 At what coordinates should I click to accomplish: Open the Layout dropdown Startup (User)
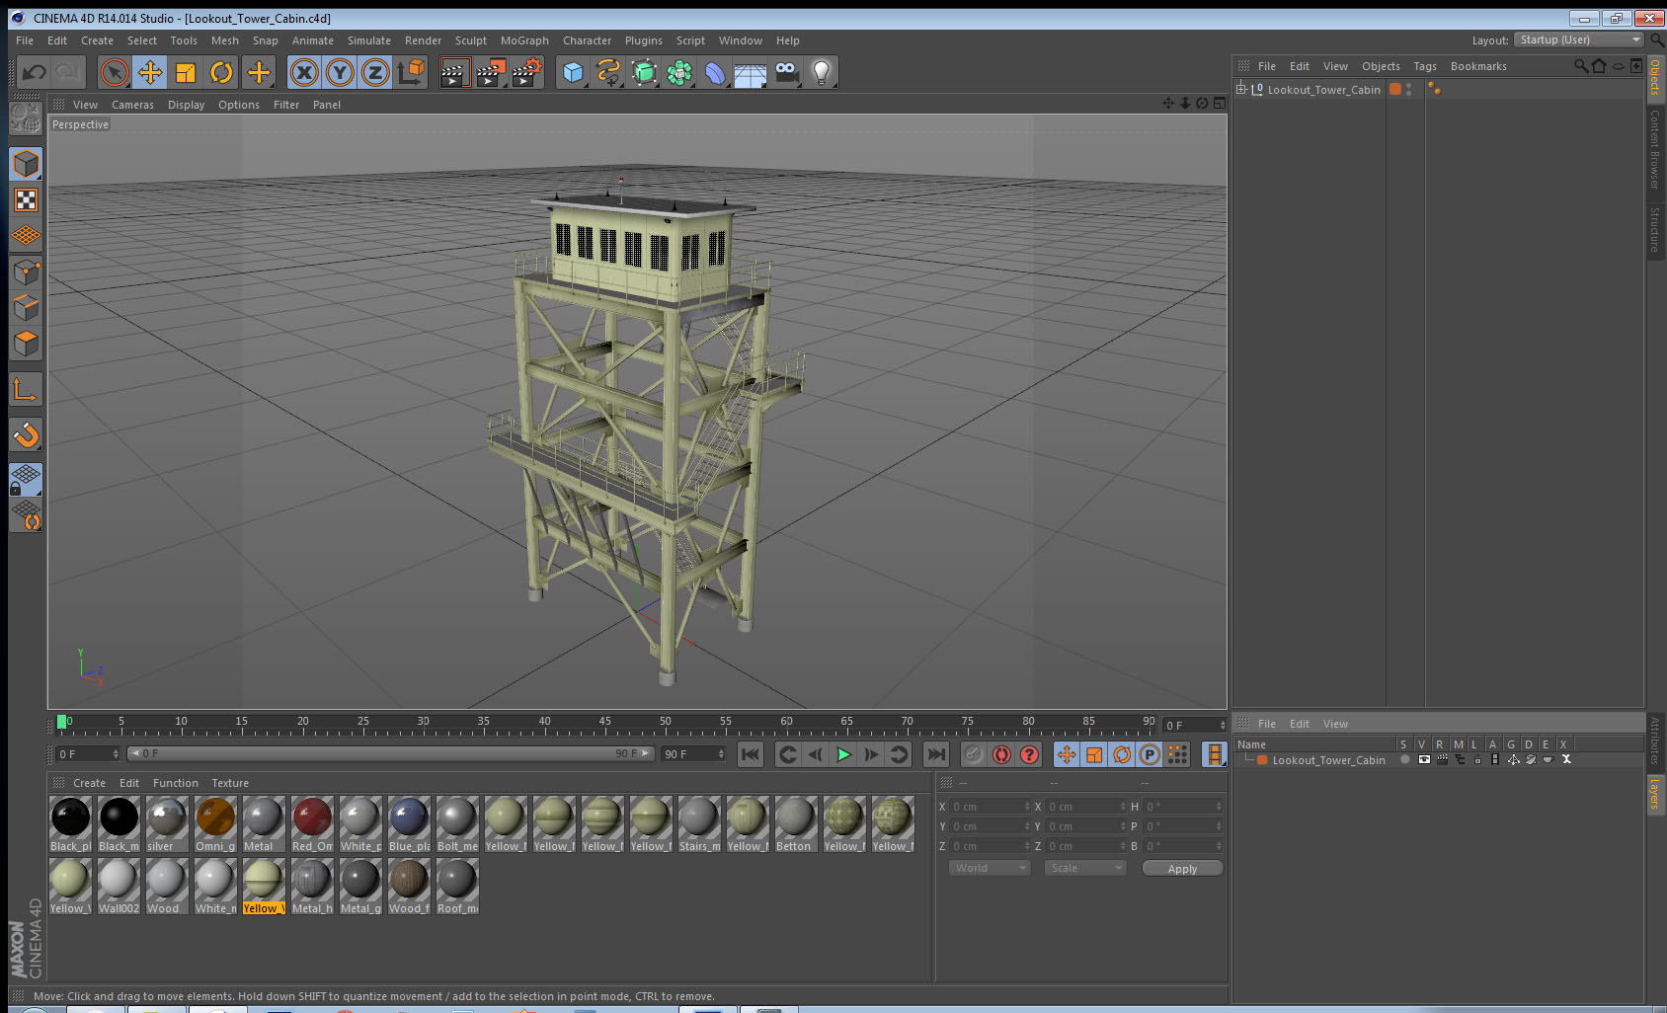(x=1578, y=39)
